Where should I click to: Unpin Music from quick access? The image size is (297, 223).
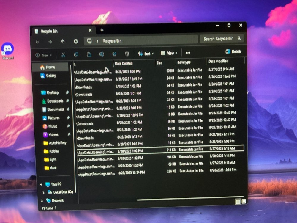[x=69, y=126]
